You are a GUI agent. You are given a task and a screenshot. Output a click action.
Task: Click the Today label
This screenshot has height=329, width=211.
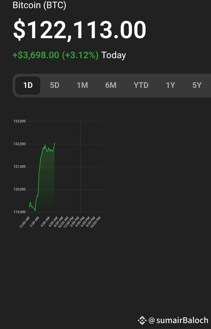pyautogui.click(x=114, y=55)
